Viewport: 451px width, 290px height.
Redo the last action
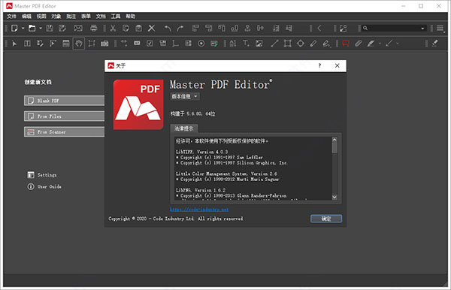coord(180,28)
